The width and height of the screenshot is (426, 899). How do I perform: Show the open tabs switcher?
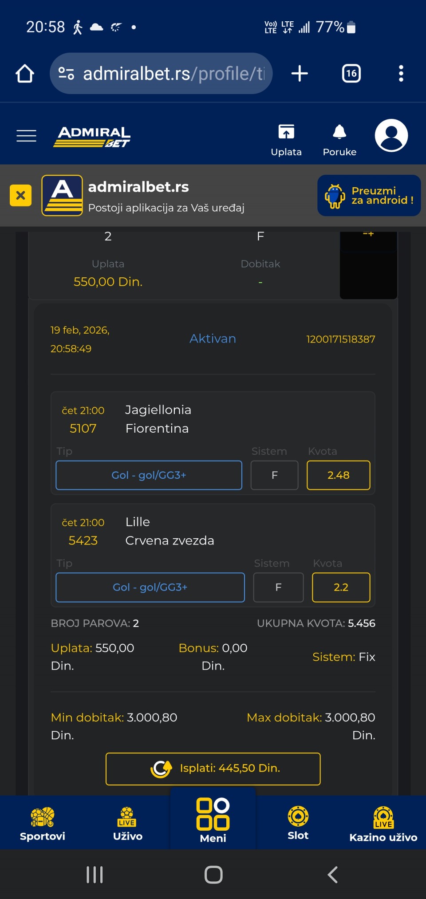point(351,74)
